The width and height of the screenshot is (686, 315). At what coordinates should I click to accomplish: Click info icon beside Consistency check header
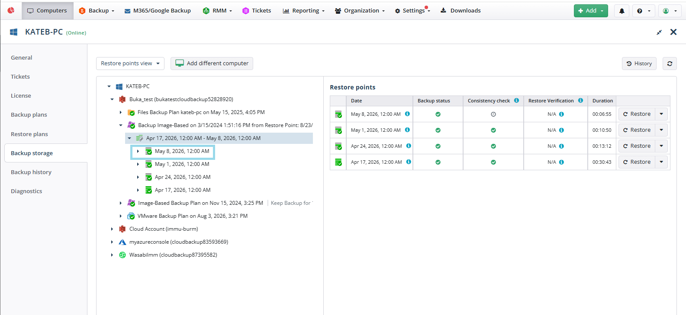516,100
